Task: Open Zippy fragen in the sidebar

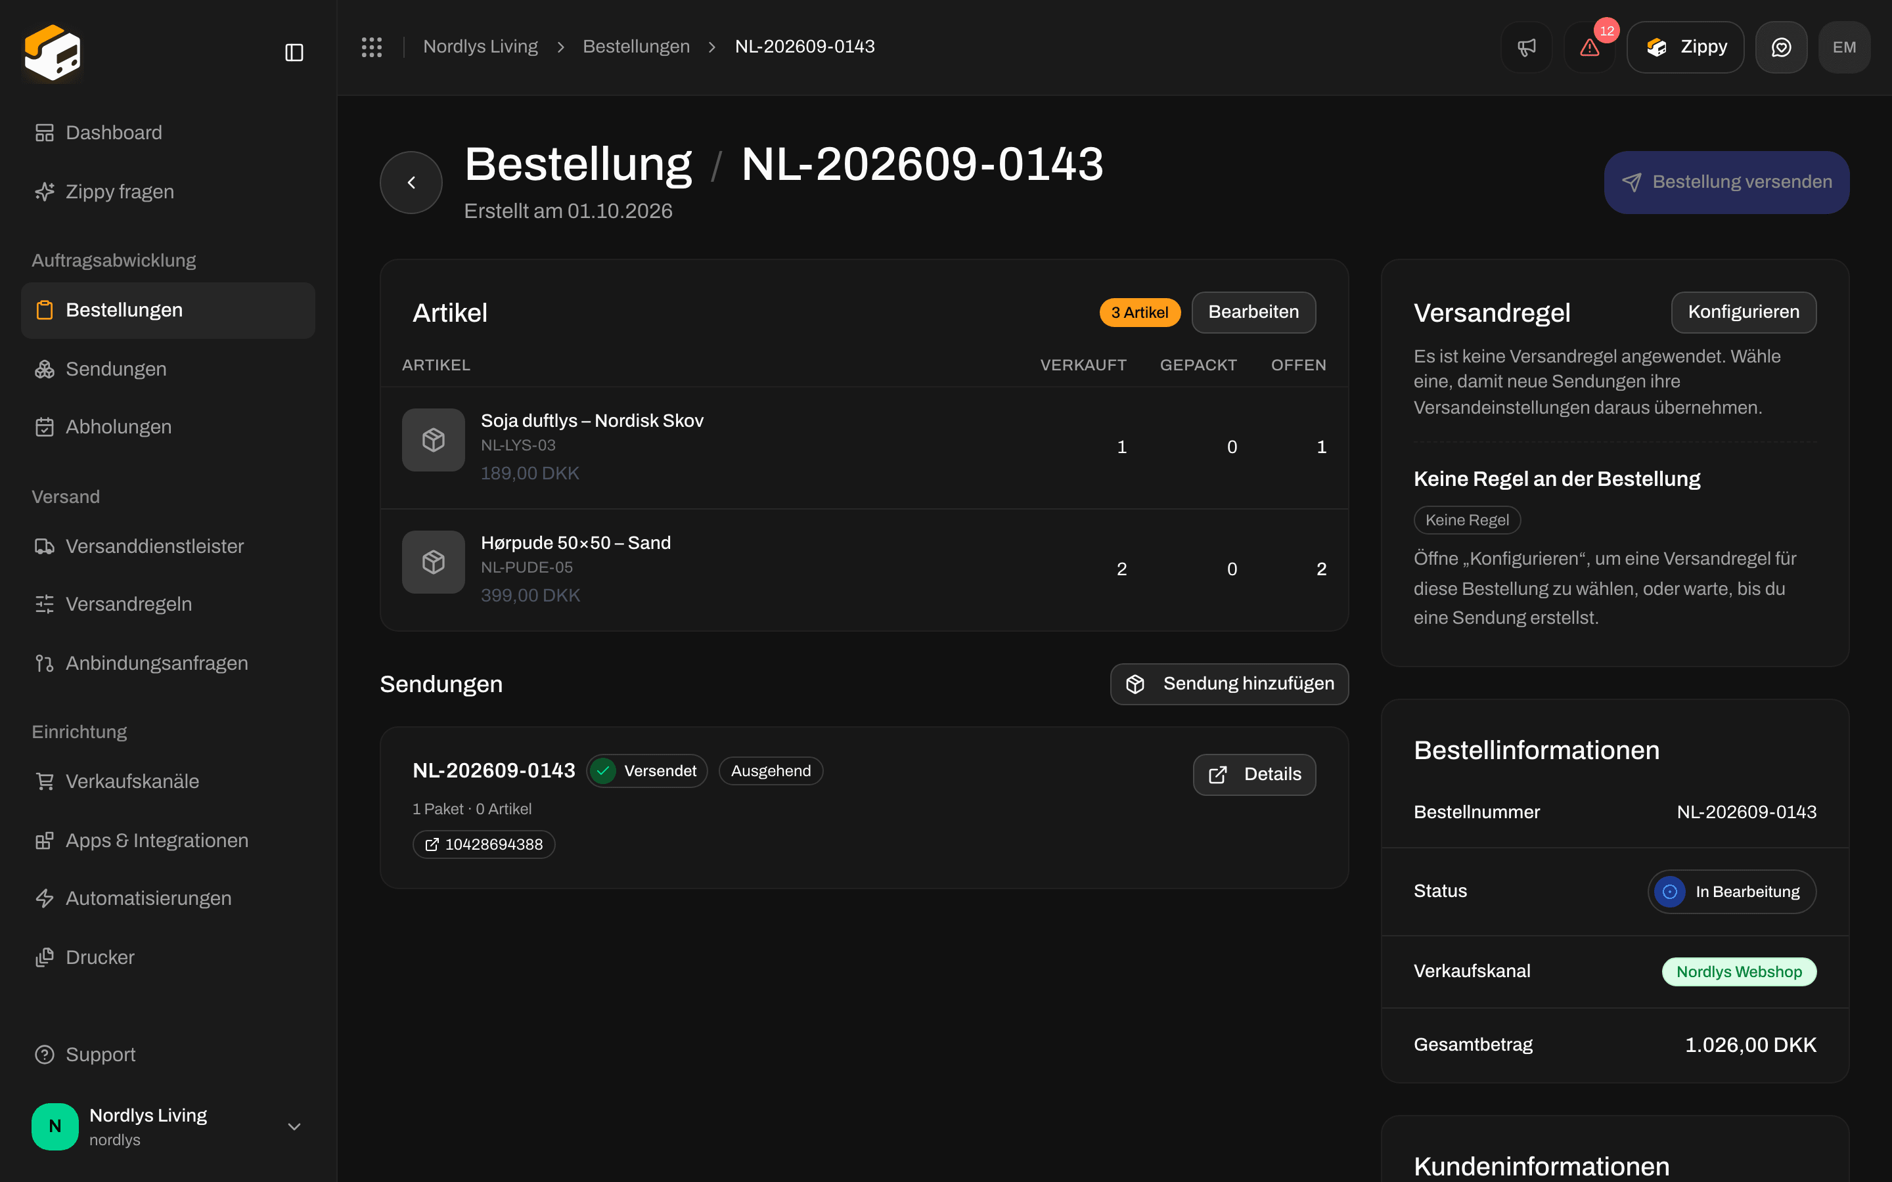Action: tap(168, 192)
